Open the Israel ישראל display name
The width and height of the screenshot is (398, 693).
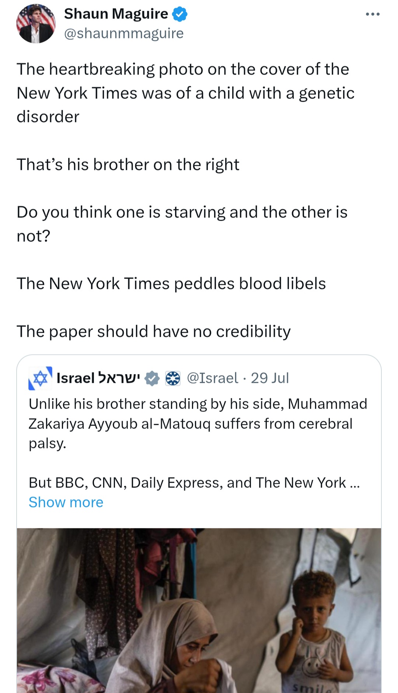(98, 378)
